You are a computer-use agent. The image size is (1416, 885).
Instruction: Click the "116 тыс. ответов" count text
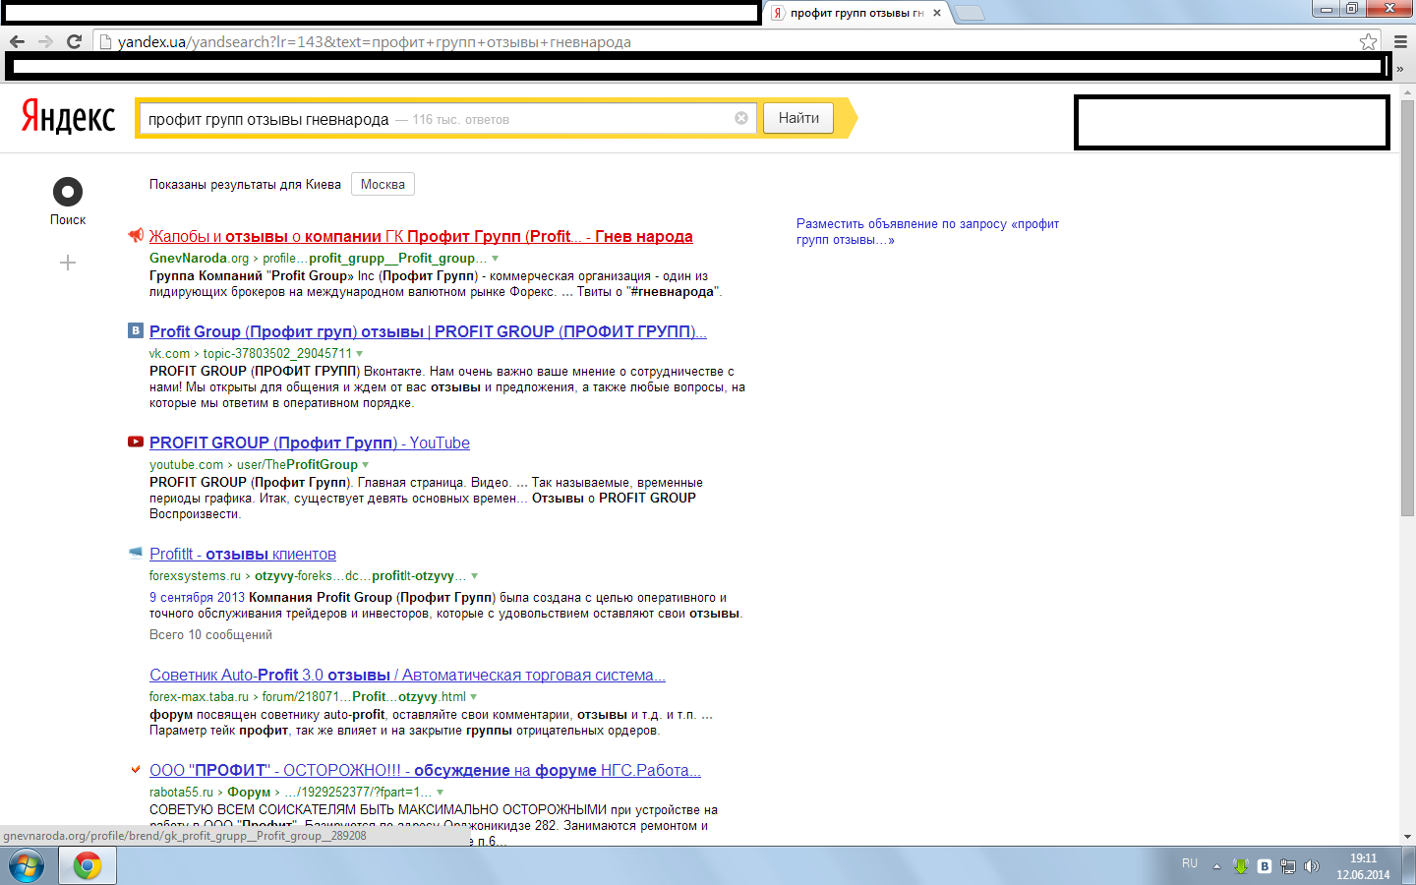click(x=460, y=120)
